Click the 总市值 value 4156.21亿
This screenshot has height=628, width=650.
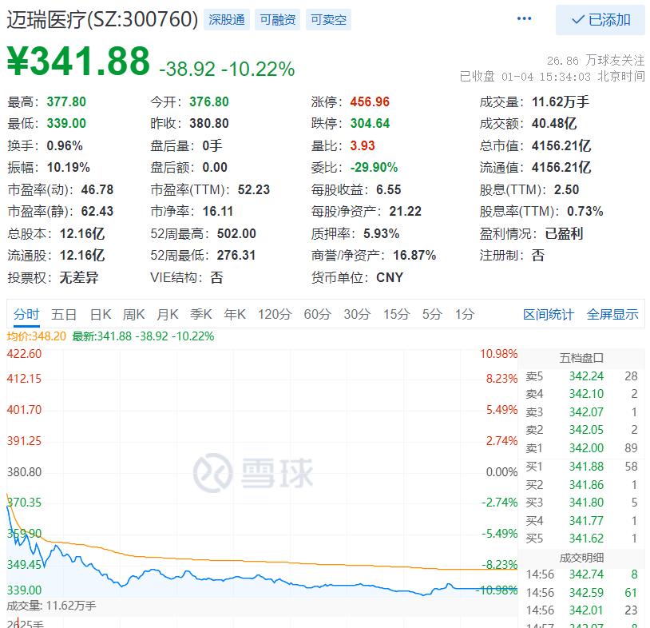click(x=561, y=145)
